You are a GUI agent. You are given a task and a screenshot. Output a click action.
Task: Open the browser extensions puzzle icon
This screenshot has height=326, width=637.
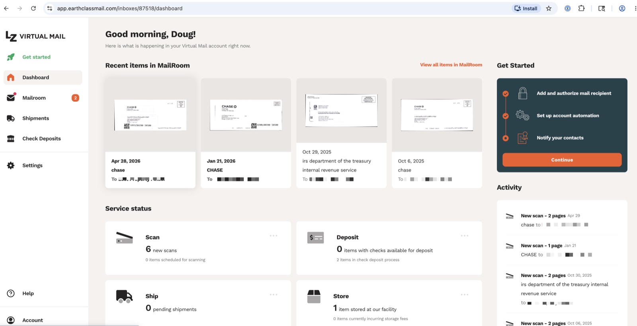[581, 8]
